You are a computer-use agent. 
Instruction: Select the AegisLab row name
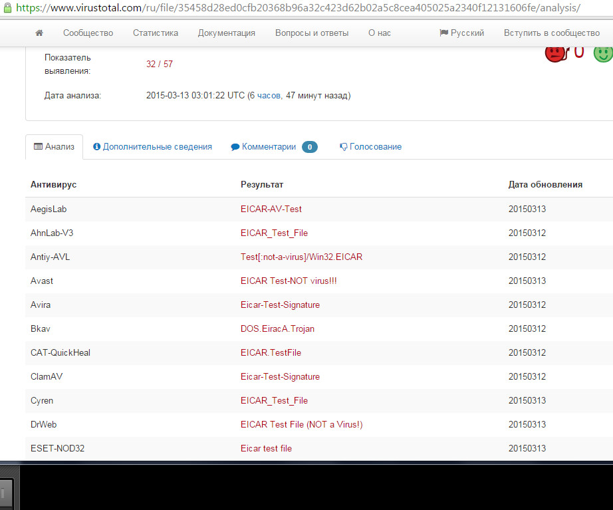click(x=49, y=209)
